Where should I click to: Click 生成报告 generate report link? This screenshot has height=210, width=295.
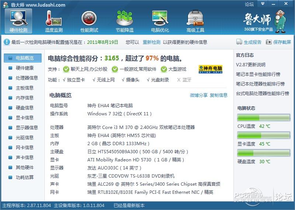(253, 42)
